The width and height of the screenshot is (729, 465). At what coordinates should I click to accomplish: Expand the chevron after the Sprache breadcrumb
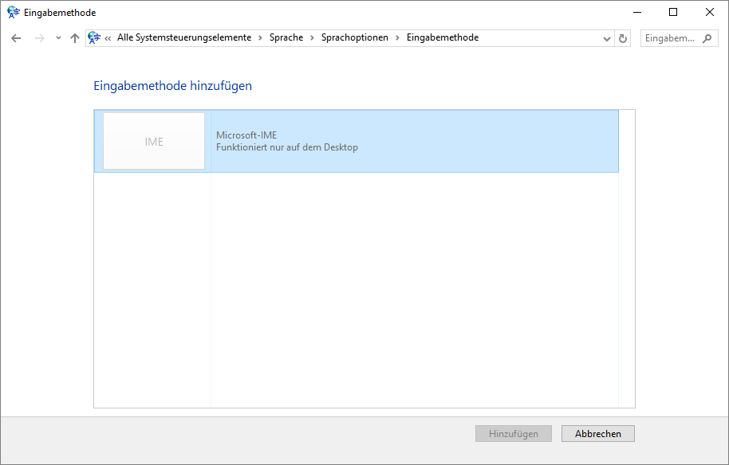313,38
